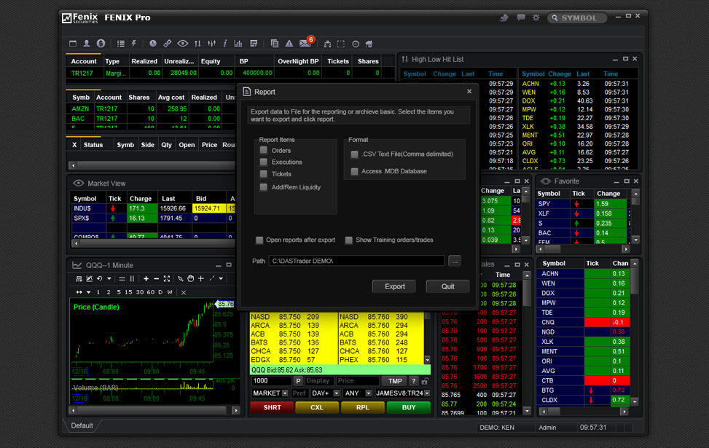The width and height of the screenshot is (709, 448).
Task: Click the home icon in main toolbar
Action: pos(369,44)
